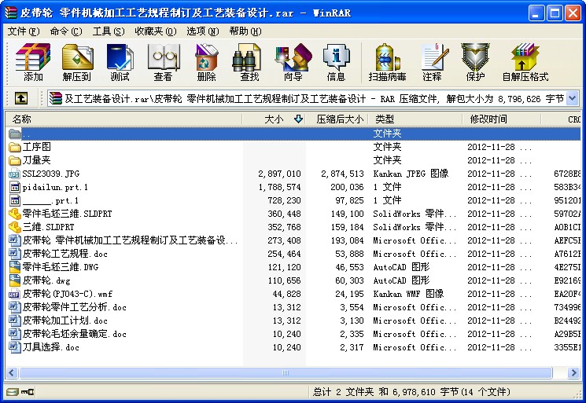The width and height of the screenshot is (586, 403).
Task: Click the key icon in status bar
Action: [x=28, y=392]
